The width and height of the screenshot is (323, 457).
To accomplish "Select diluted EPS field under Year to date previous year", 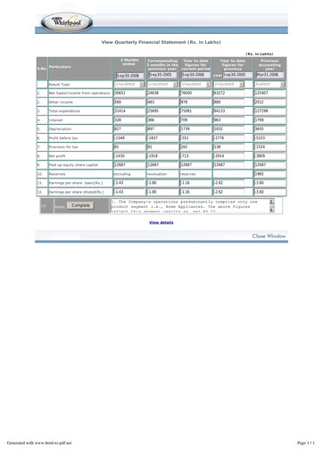I will [x=229, y=192].
